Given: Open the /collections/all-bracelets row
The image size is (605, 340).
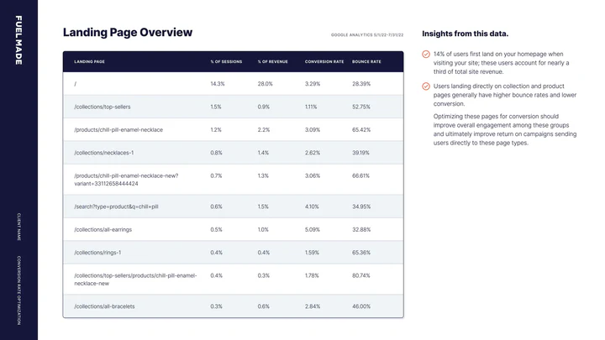Looking at the screenshot, I should pyautogui.click(x=104, y=306).
